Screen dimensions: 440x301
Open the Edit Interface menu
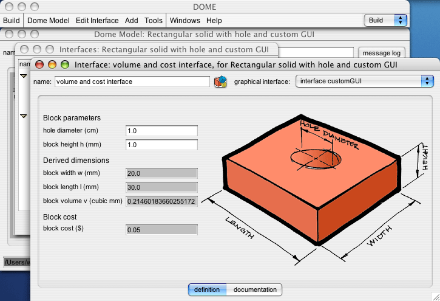click(x=97, y=21)
